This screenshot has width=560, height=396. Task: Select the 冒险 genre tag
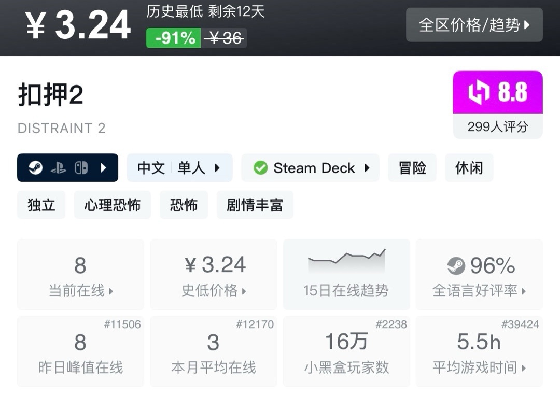tap(412, 168)
